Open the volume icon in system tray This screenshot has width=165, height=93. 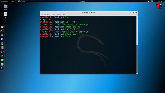pyautogui.click(x=159, y=1)
